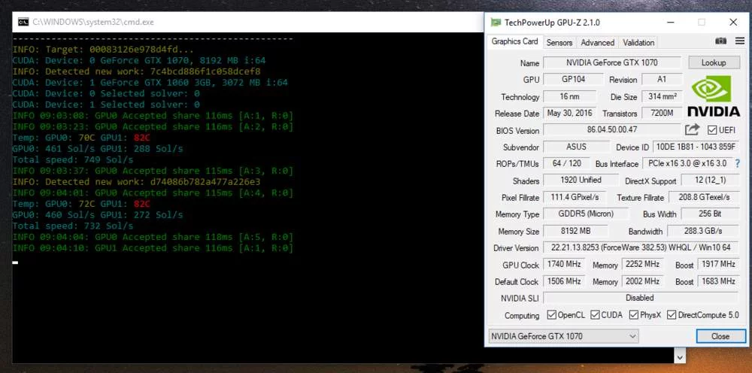Close the GPU-Z window with X
752x373 pixels.
click(732, 23)
